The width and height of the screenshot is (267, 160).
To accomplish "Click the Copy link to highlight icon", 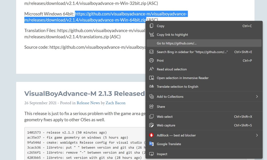I will 151,35.
